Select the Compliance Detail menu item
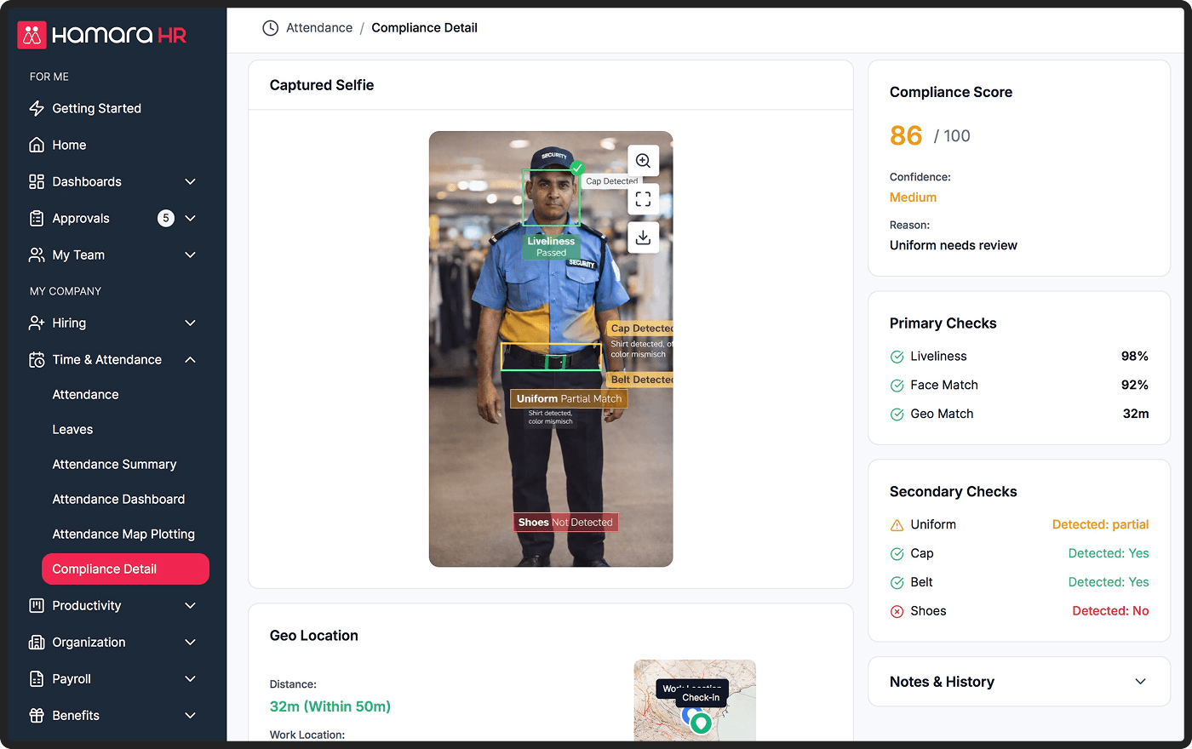This screenshot has width=1192, height=749. [x=125, y=569]
